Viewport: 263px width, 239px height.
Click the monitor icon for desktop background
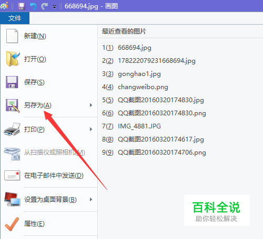pos(12,199)
